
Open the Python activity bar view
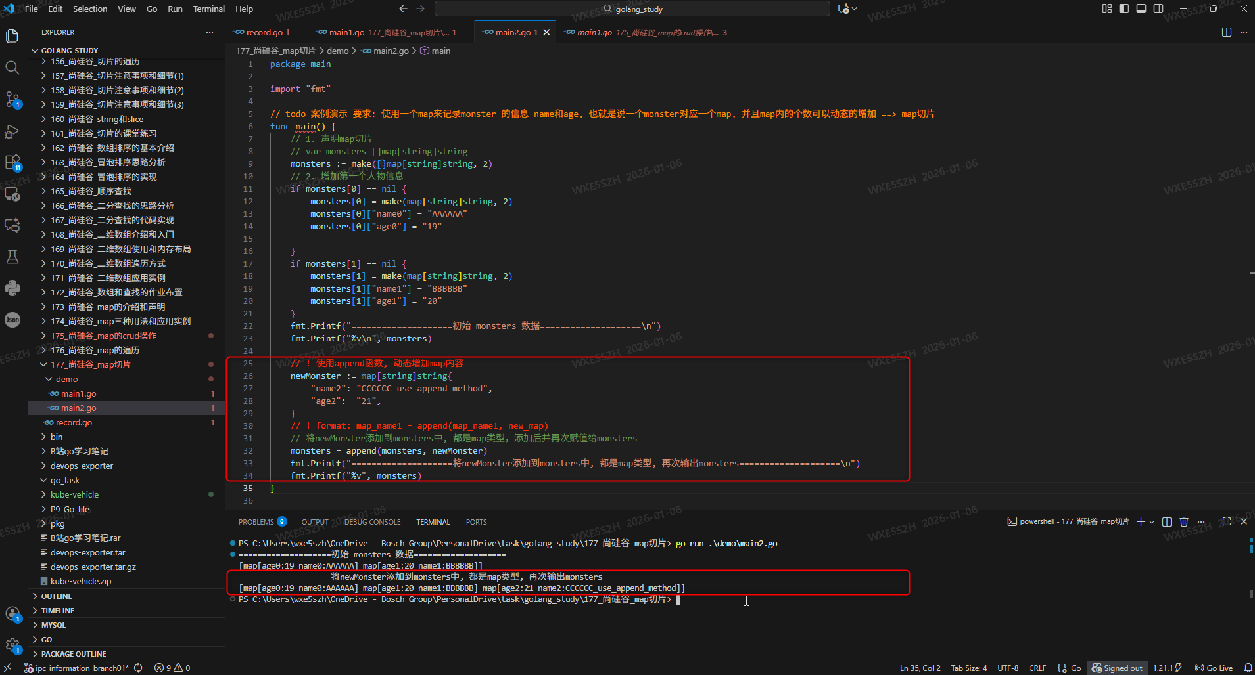[12, 288]
